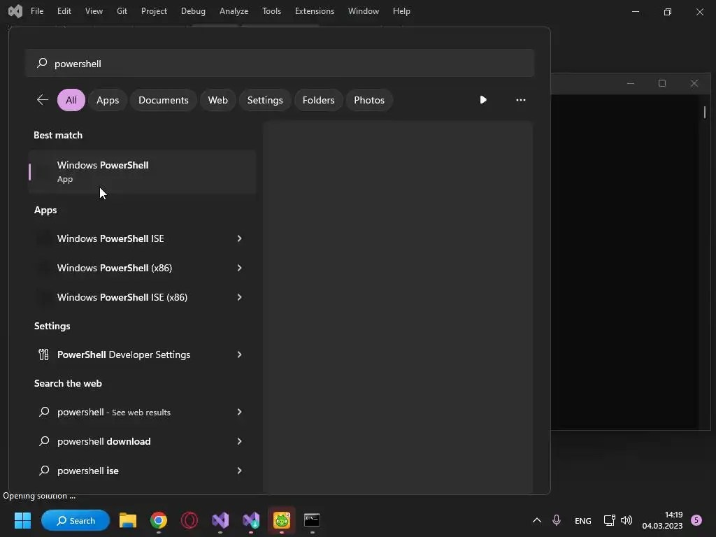Click 'Opening solution ...' status text
The height and width of the screenshot is (537, 716).
coord(39,496)
